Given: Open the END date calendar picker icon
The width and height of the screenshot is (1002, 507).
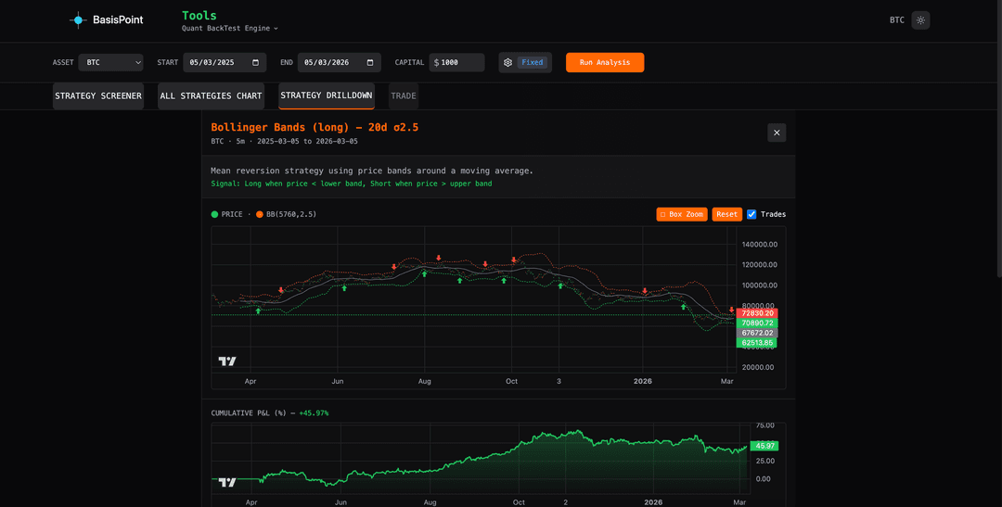Looking at the screenshot, I should tap(370, 63).
